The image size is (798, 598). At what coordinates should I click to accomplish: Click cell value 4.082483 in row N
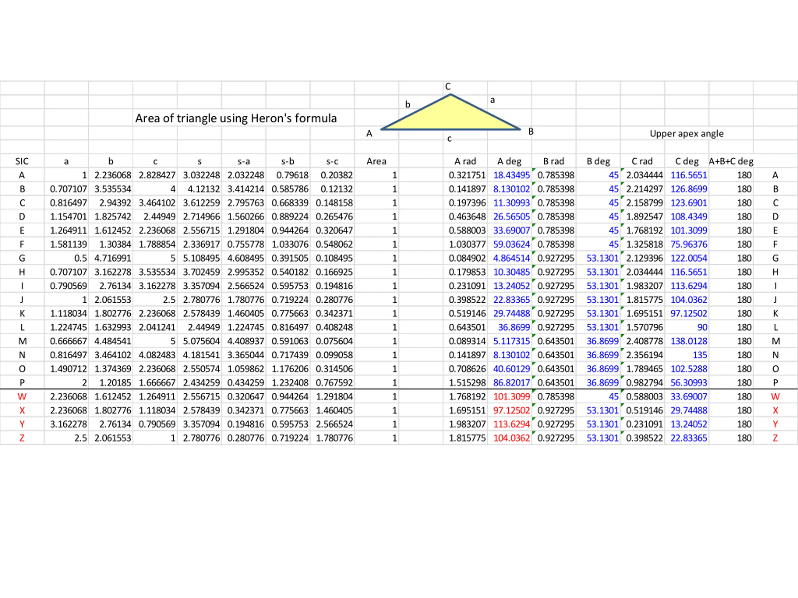click(157, 355)
